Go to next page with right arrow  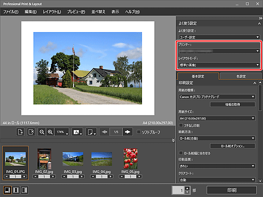pos(127,132)
